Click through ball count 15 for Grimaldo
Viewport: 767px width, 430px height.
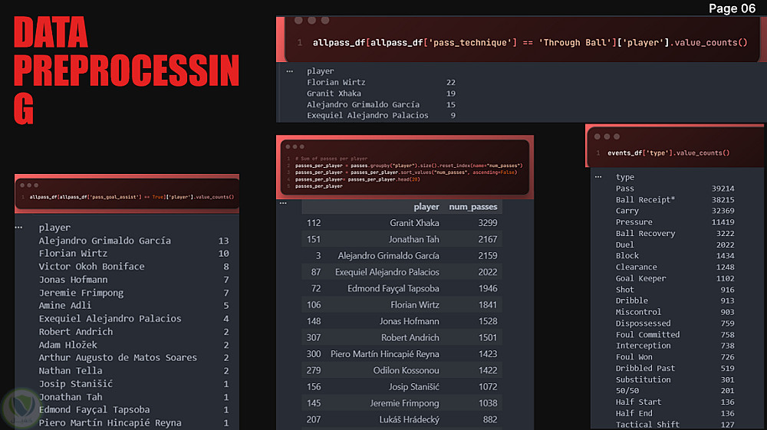point(450,104)
